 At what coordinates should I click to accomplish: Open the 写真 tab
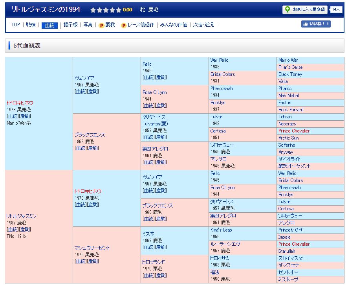pyautogui.click(x=88, y=25)
